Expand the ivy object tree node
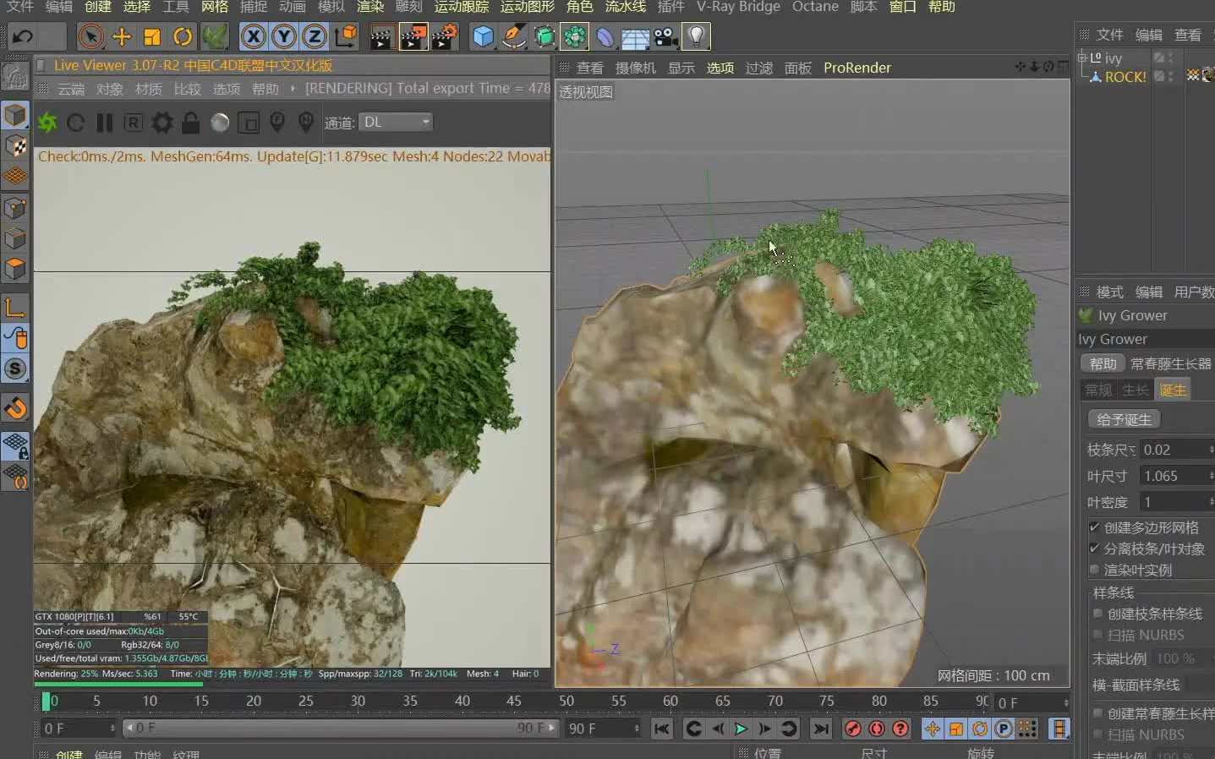The height and width of the screenshot is (759, 1215). [1081, 57]
